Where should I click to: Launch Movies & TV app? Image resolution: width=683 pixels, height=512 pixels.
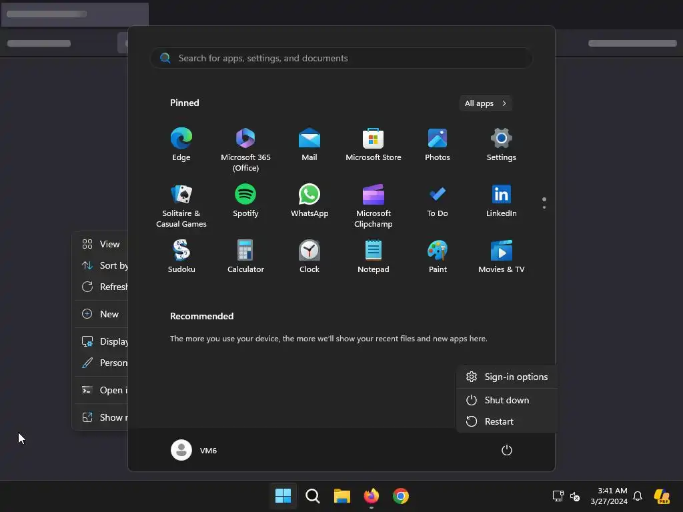click(x=502, y=257)
